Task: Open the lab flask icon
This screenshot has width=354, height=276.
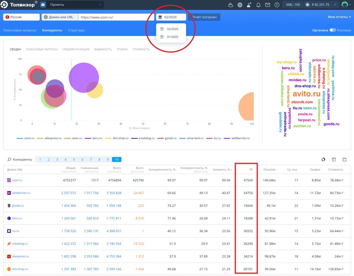Action: point(249,5)
